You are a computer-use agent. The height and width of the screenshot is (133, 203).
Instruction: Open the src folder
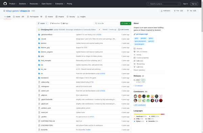[x=42, y=74]
